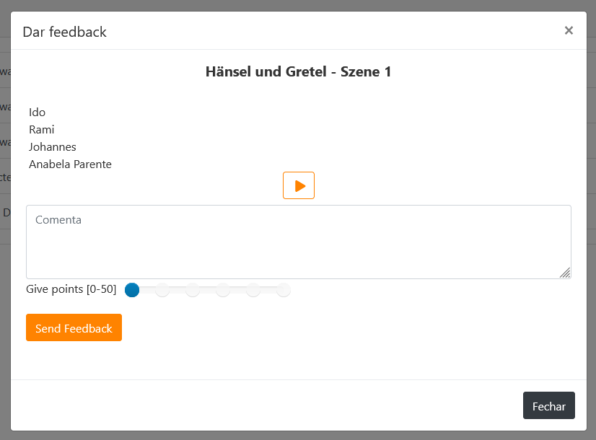
Task: Set points slider to the maximum 50 stop
Action: (x=283, y=290)
